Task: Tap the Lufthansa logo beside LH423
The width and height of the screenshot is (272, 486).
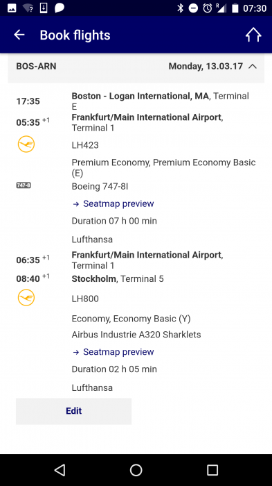Action: (26, 144)
